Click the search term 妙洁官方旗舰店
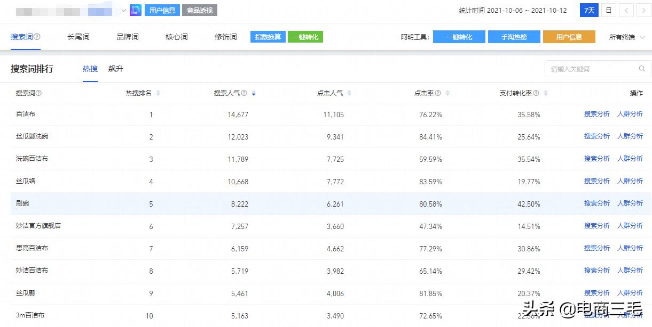 38,226
